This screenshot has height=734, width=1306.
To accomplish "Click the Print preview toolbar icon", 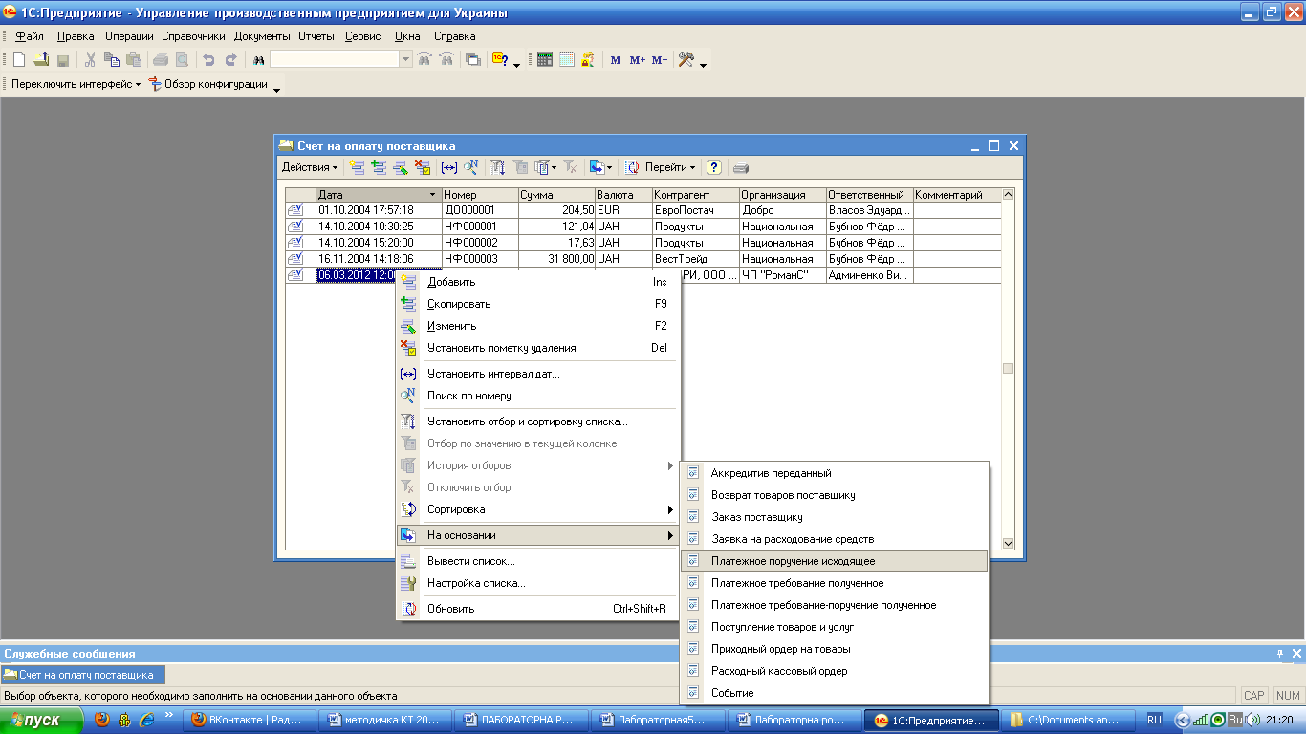I will [x=182, y=59].
